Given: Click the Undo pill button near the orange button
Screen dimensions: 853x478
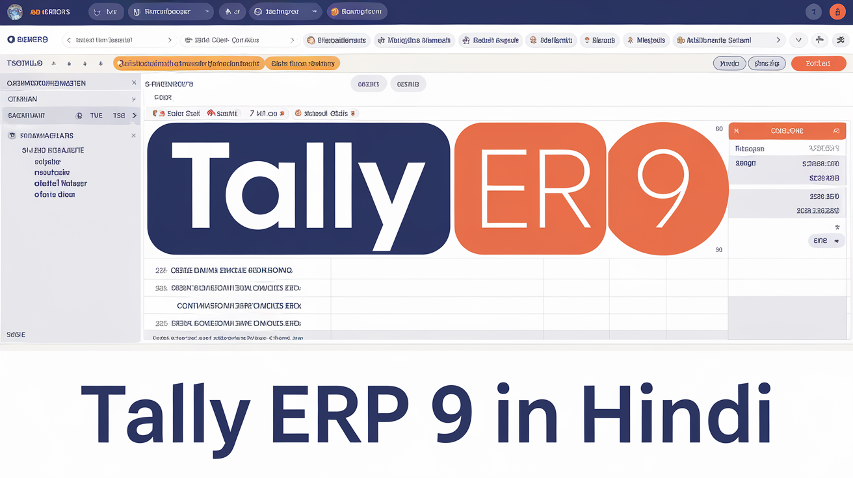Looking at the screenshot, I should click(729, 63).
